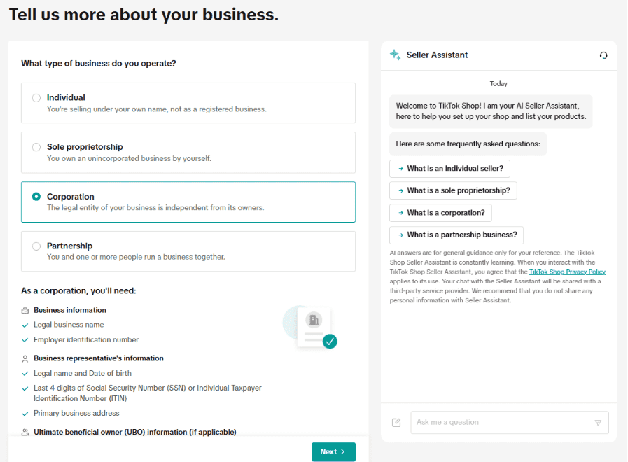628x462 pixels.
Task: Click the Seller Assistant sparkle icon
Action: pyautogui.click(x=395, y=55)
